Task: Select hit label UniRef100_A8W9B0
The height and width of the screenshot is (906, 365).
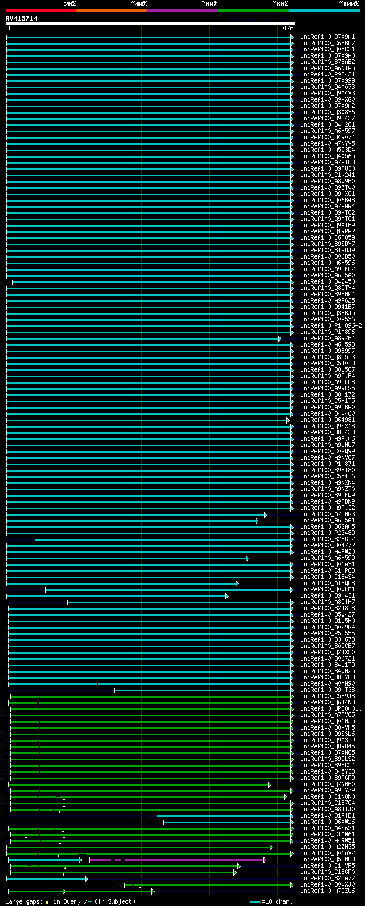Action: (327, 182)
